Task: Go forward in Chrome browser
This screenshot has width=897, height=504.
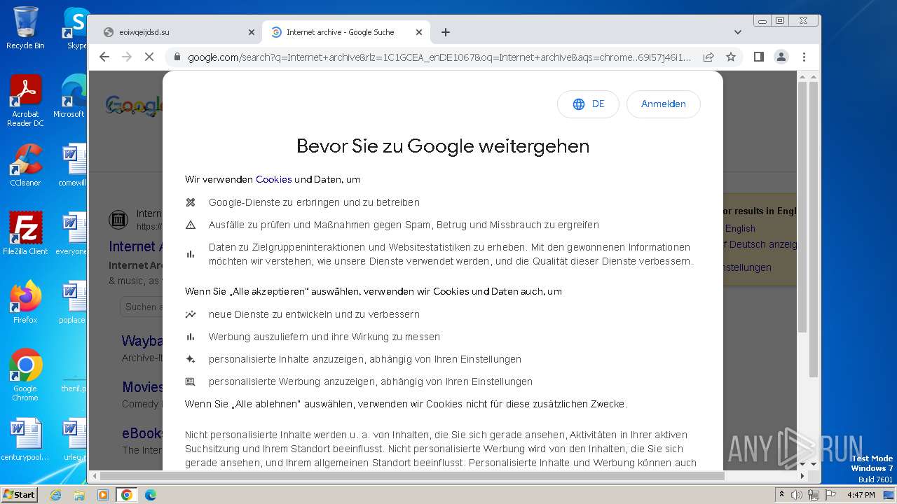Action: (127, 57)
